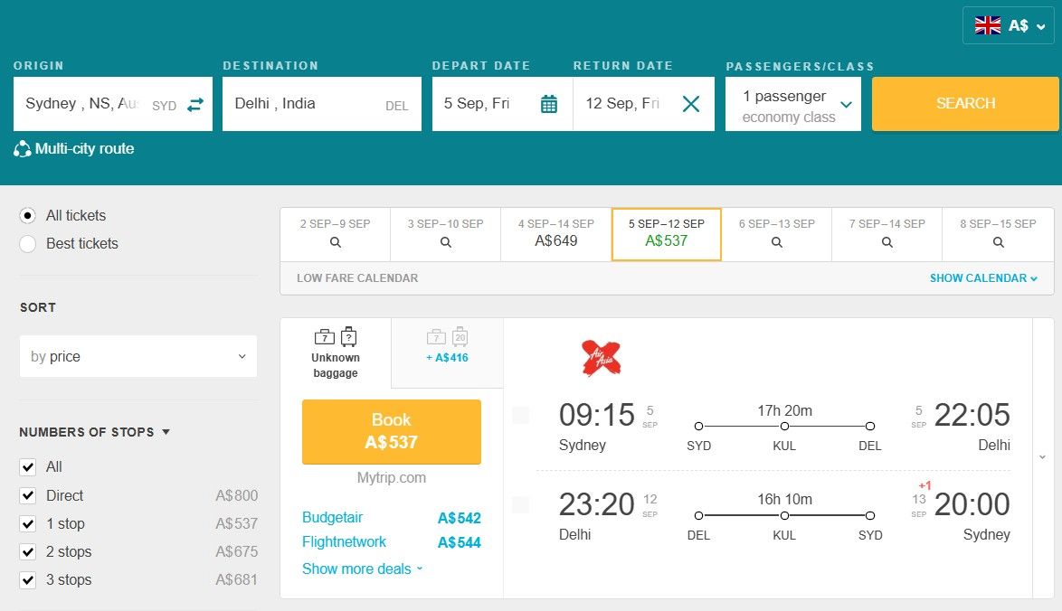Toggle the 2 stops checkbox
The width and height of the screenshot is (1062, 611).
point(28,552)
